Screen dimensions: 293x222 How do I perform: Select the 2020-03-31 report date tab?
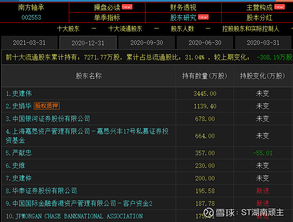coord(263,43)
